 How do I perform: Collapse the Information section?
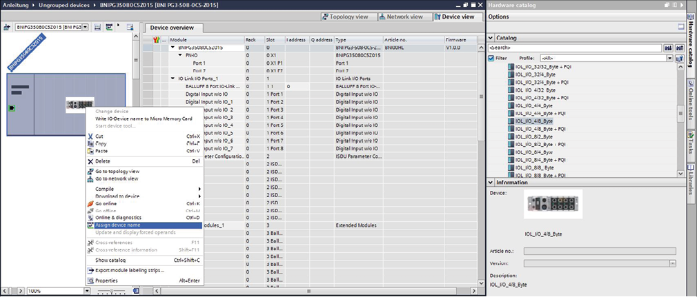click(491, 183)
